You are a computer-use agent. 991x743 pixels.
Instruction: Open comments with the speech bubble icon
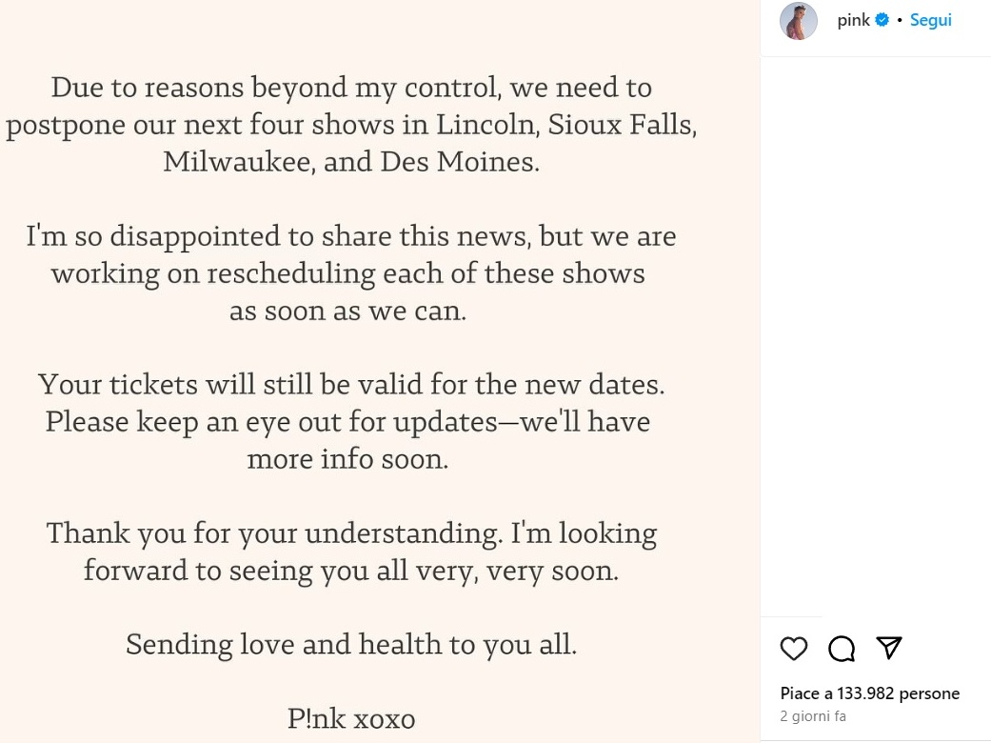coord(842,649)
